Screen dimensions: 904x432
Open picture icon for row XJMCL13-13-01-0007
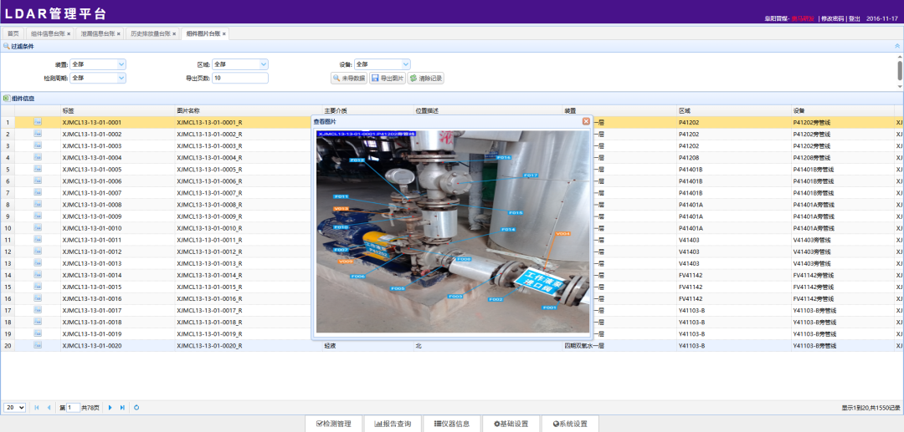click(38, 193)
